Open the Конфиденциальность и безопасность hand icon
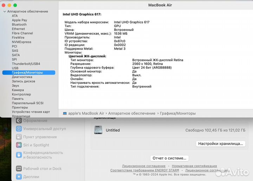The height and width of the screenshot is (181, 253). point(19,155)
